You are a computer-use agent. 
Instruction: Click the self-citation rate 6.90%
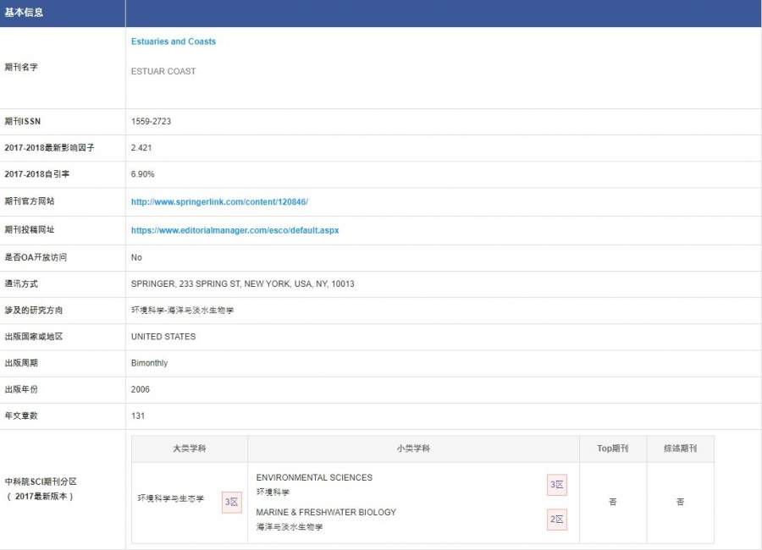(x=142, y=174)
